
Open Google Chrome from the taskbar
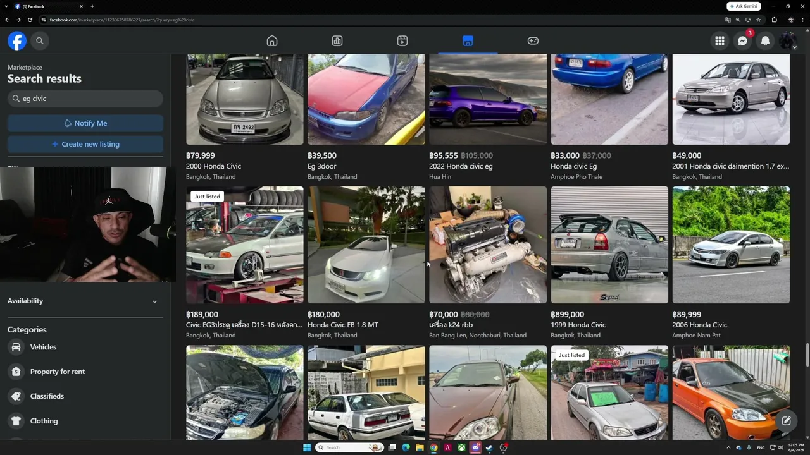coord(433,447)
